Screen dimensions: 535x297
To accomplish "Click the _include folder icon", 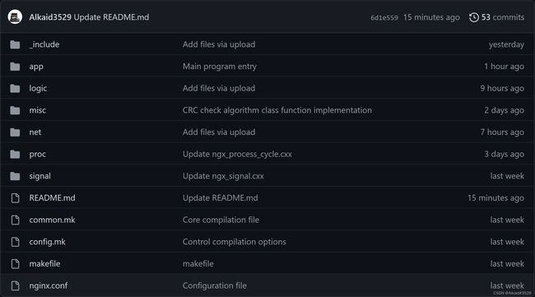I will [15, 44].
